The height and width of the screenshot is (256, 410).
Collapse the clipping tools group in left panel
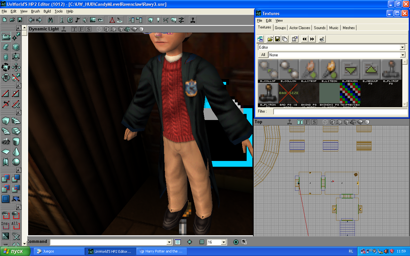19,85
